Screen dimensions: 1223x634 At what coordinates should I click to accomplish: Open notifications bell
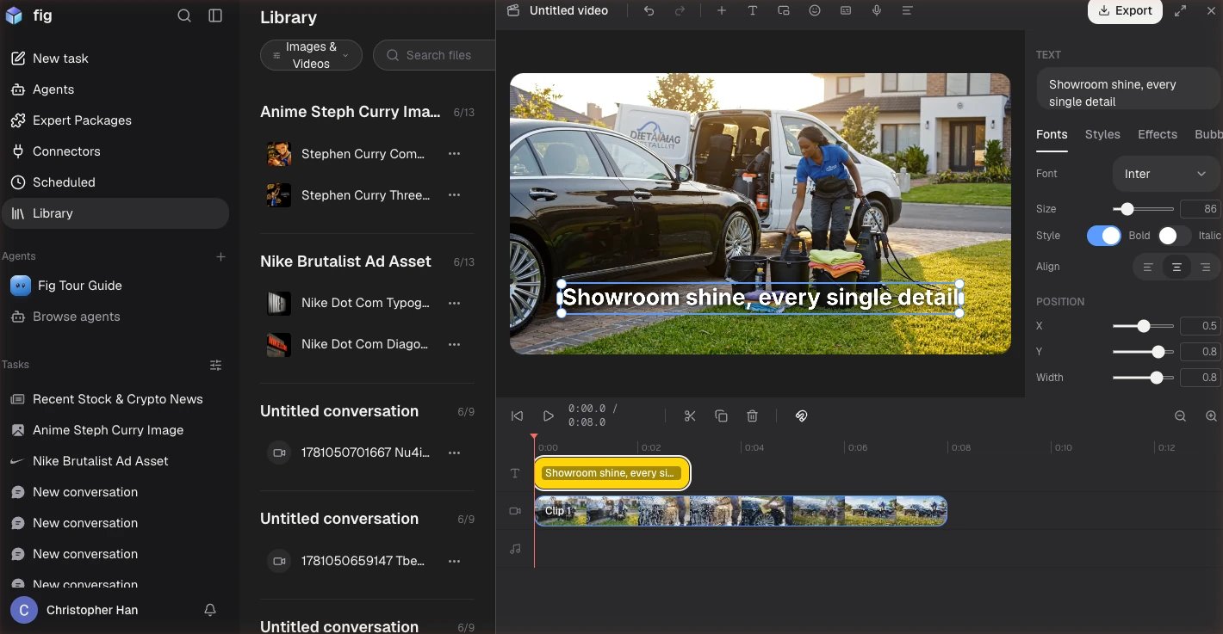209,610
